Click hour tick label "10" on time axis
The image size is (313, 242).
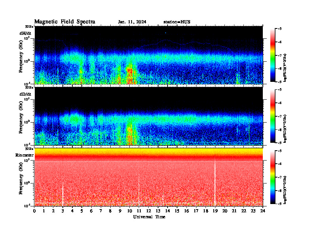click(130, 211)
